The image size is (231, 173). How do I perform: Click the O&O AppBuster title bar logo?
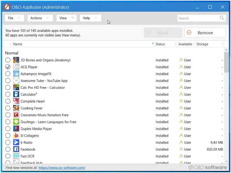(7, 7)
